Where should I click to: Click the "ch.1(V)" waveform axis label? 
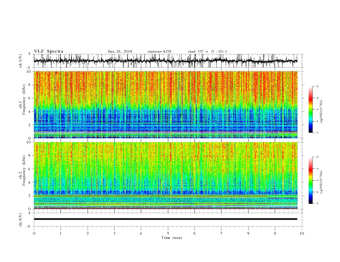(x=21, y=61)
